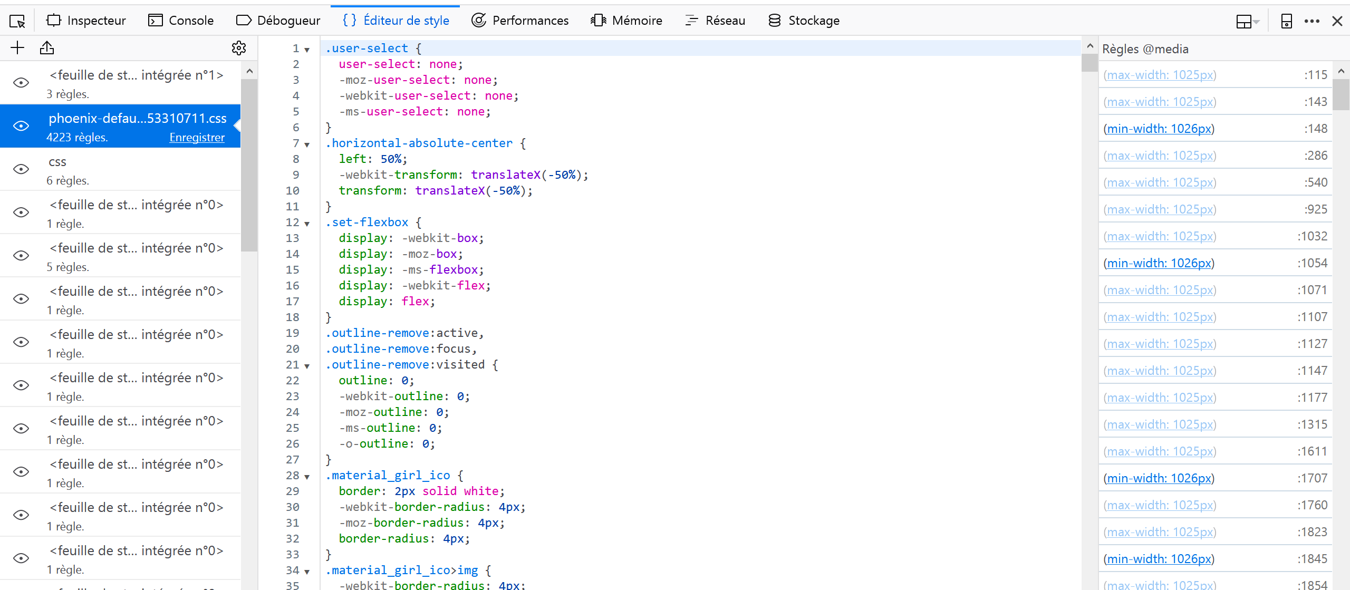The height and width of the screenshot is (590, 1350).
Task: Open style editor options gear
Action: click(x=239, y=48)
